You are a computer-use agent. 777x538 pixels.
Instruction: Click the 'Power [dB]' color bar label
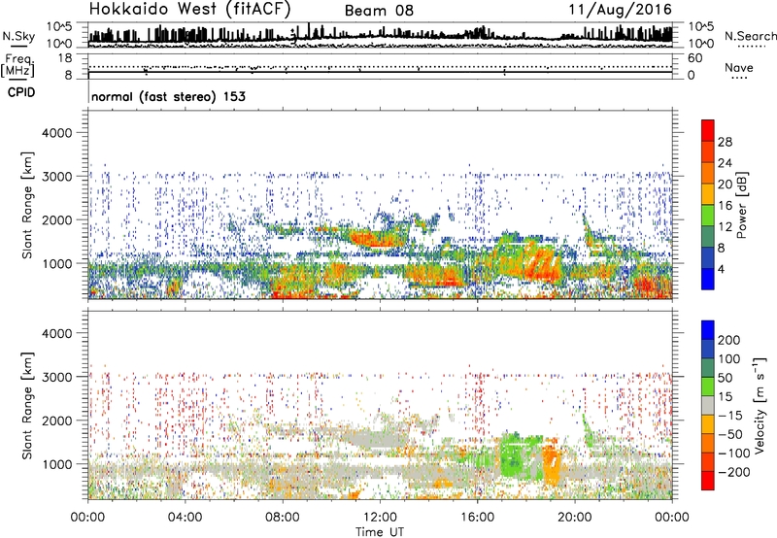pos(741,205)
